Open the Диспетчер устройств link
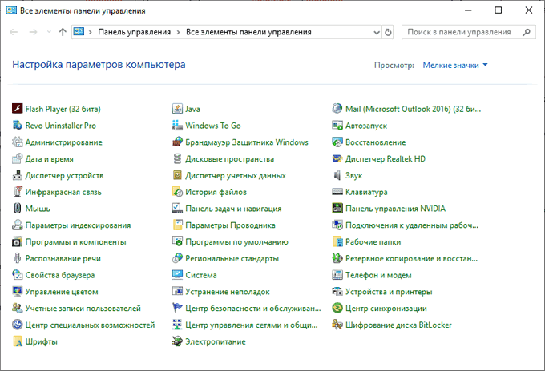545x371 pixels. (64, 175)
